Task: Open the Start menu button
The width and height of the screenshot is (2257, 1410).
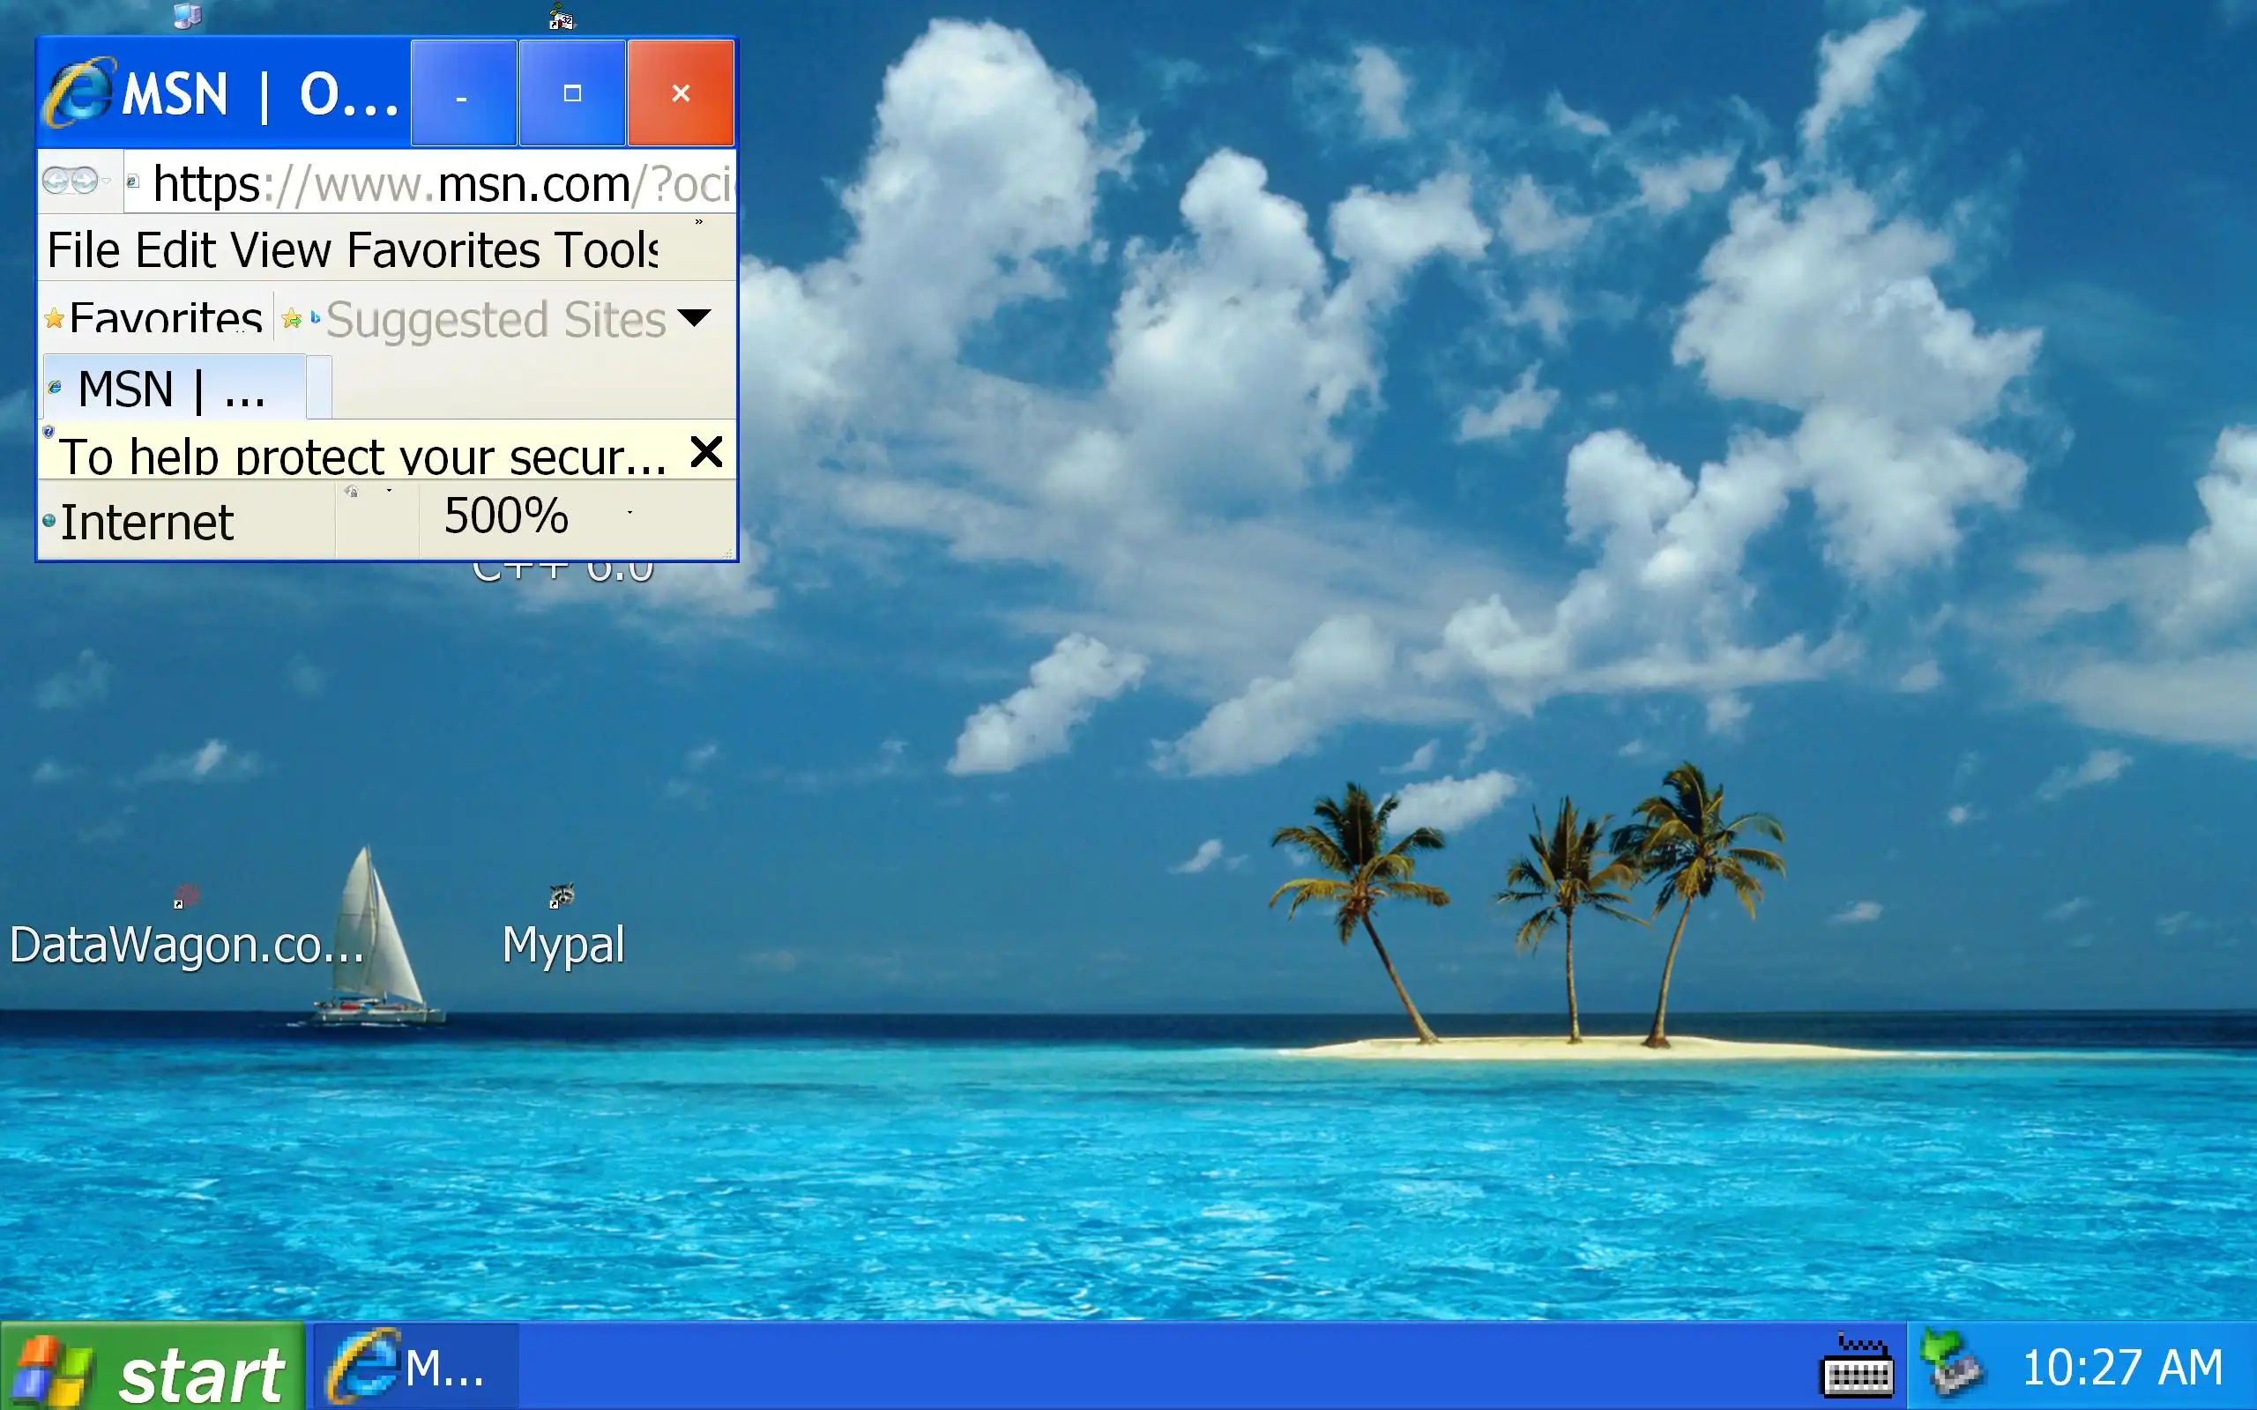Action: (x=152, y=1368)
